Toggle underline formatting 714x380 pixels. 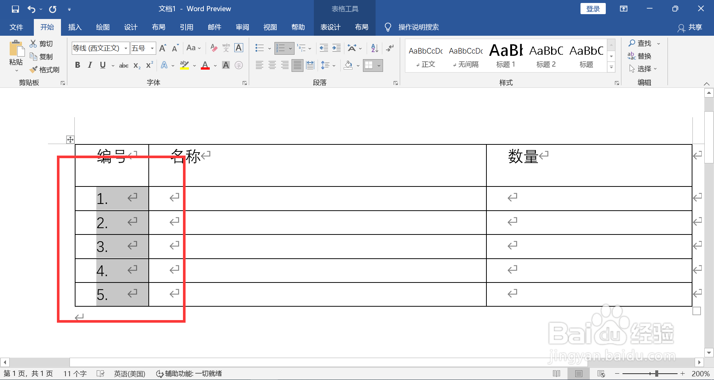click(102, 65)
